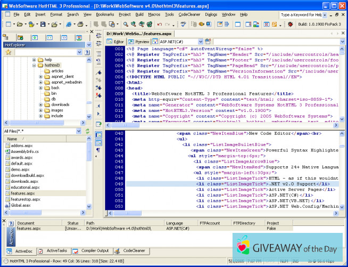
Task: Click the Save icon in the toolbar
Action: 43,25
